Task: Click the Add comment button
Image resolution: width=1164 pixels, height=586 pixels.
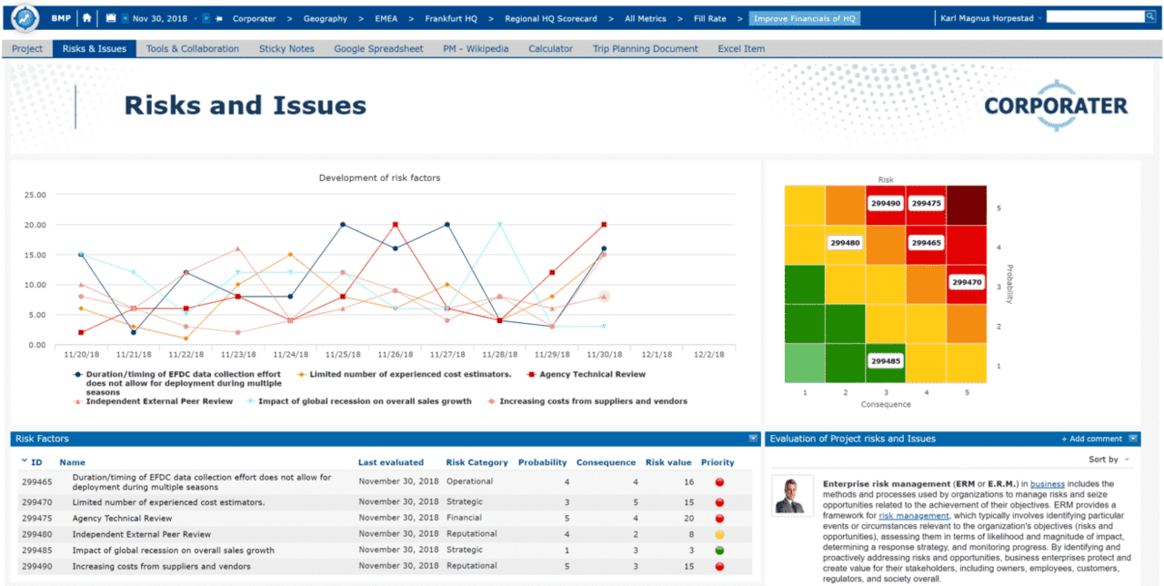Action: pos(1091,439)
